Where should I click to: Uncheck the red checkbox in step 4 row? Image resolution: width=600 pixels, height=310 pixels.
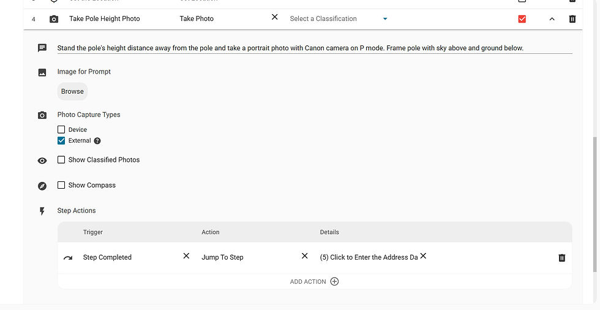click(522, 19)
